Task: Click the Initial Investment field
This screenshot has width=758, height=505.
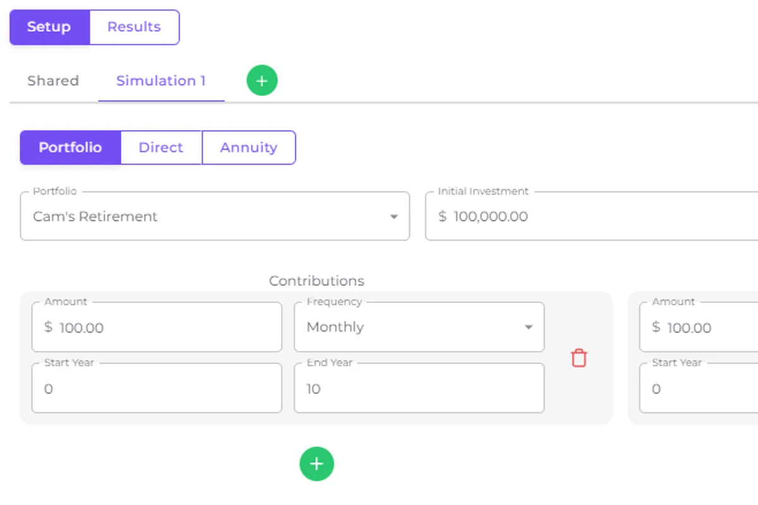Action: [594, 217]
